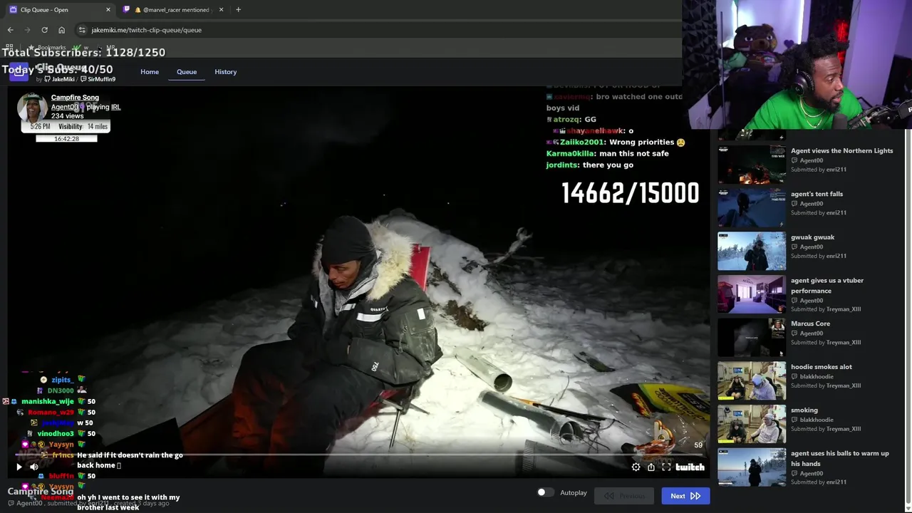The width and height of the screenshot is (912, 513).
Task: Open a new browser tab
Action: [x=238, y=9]
